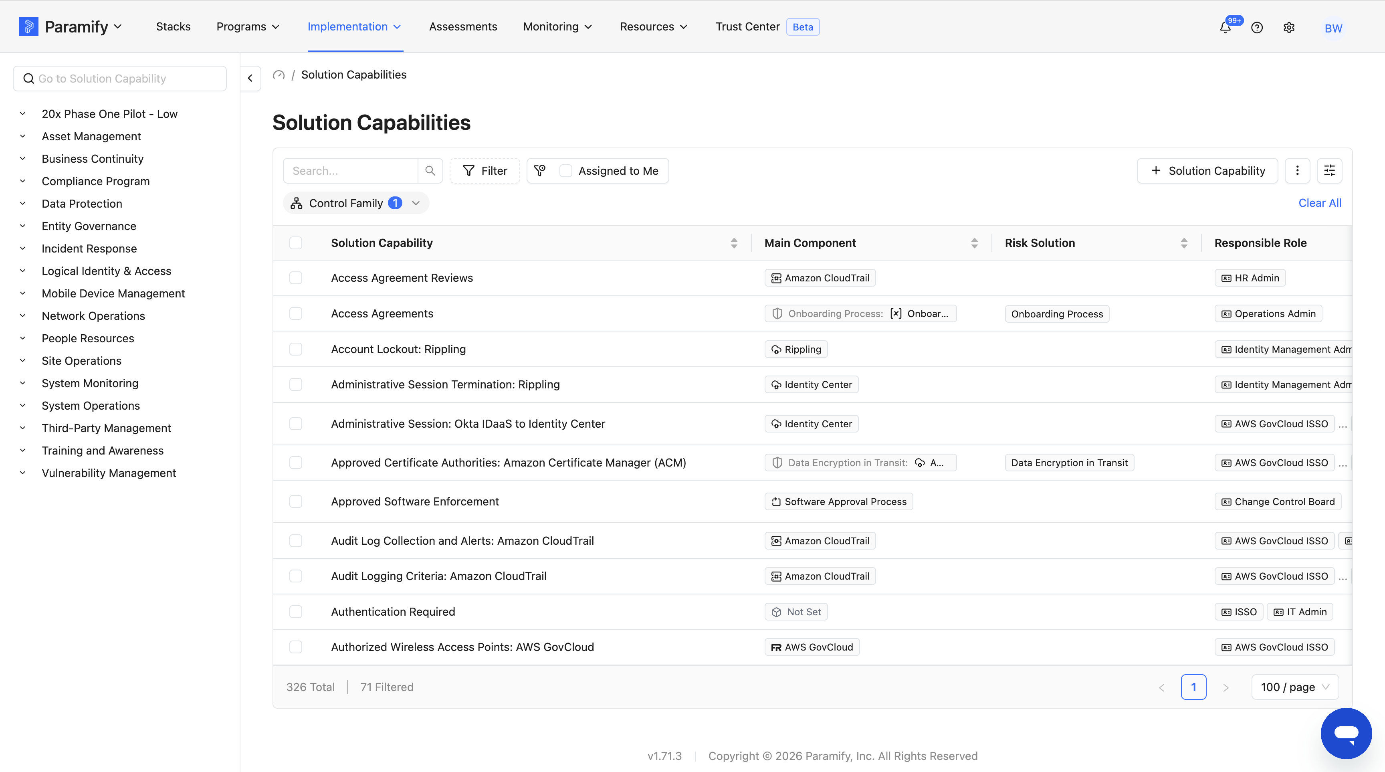Toggle the select-all checkbox in the table header

pyautogui.click(x=296, y=243)
